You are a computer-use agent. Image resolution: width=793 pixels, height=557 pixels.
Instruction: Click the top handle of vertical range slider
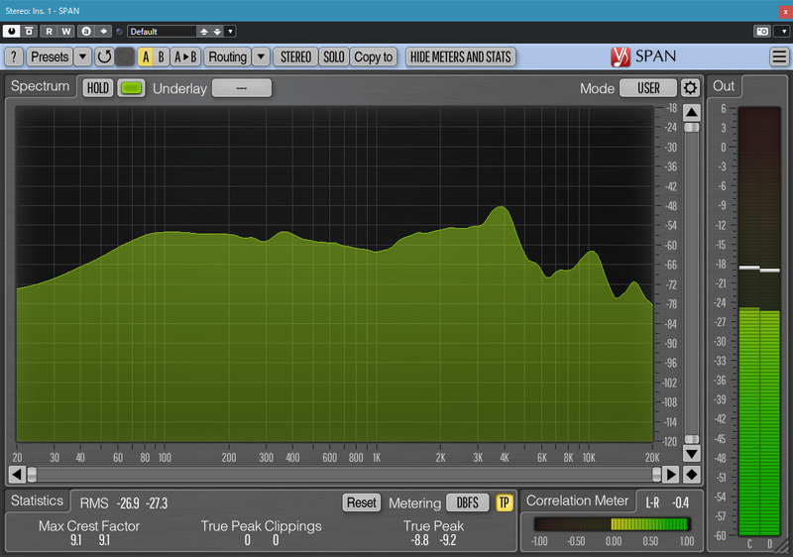click(691, 127)
